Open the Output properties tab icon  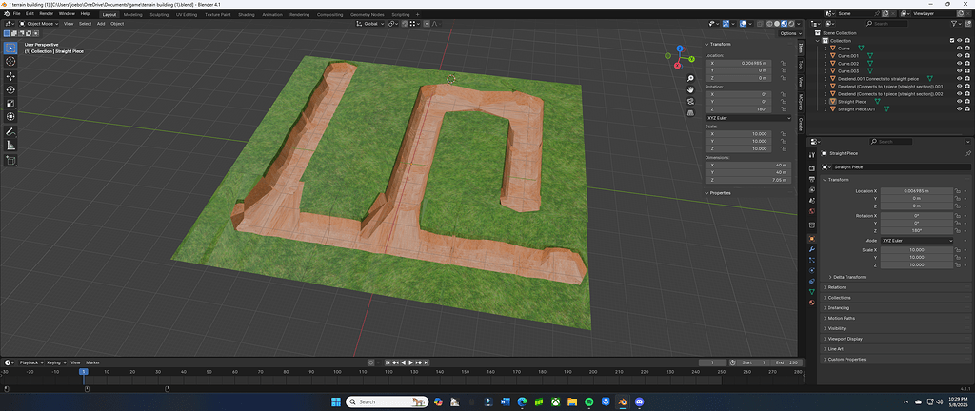coord(811,180)
